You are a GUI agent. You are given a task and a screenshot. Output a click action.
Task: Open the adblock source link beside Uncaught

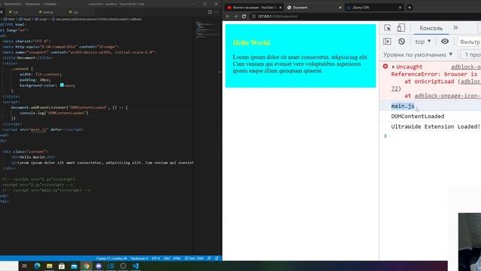(x=466, y=67)
